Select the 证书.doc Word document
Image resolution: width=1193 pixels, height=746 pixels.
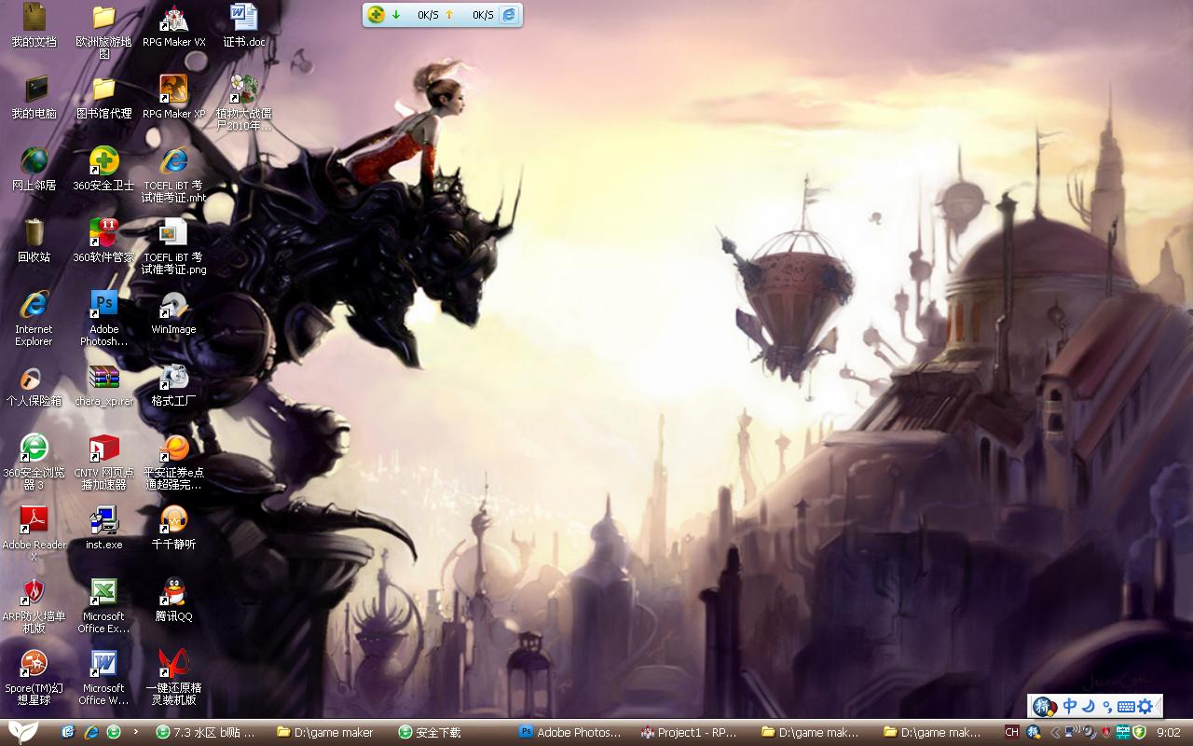point(243,26)
